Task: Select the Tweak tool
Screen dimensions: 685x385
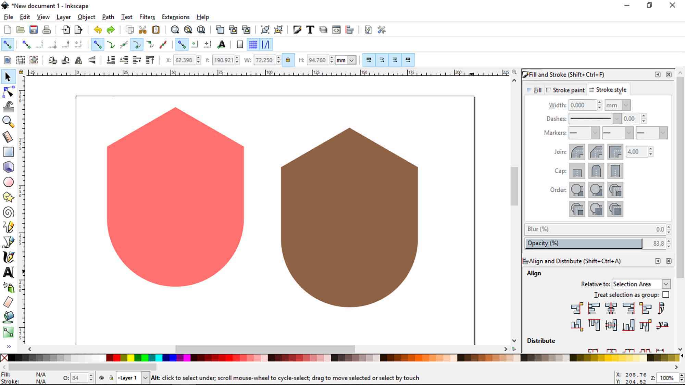Action: 8,107
